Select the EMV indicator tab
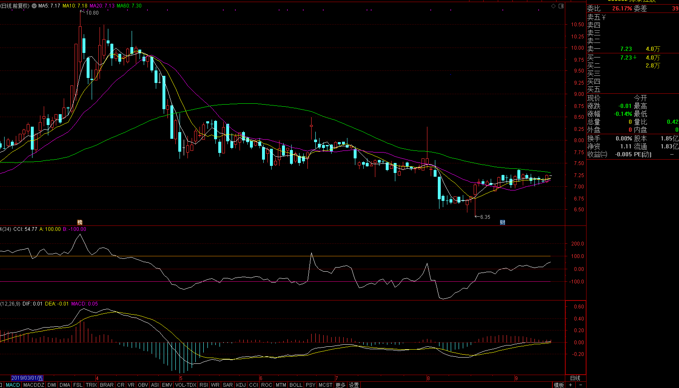Viewport: 679px width, 388px height. point(167,385)
